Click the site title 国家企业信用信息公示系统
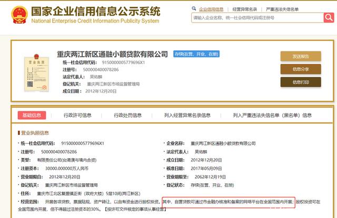The width and height of the screenshot is (337, 218). [x=96, y=11]
